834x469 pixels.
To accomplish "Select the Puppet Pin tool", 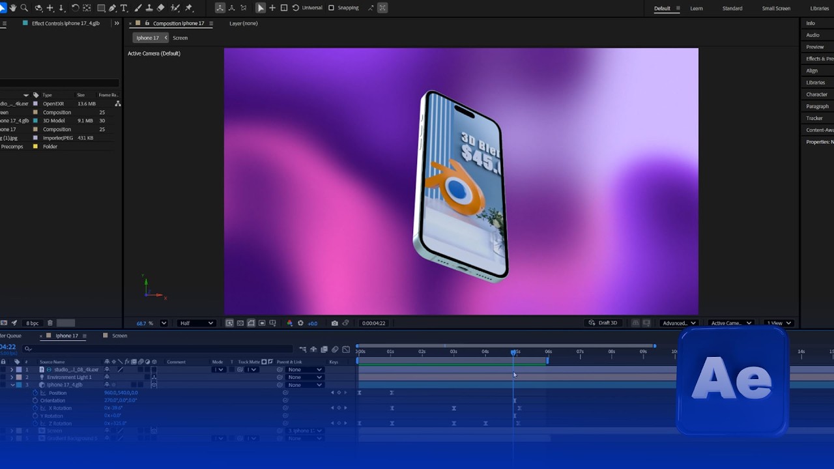I will [189, 8].
